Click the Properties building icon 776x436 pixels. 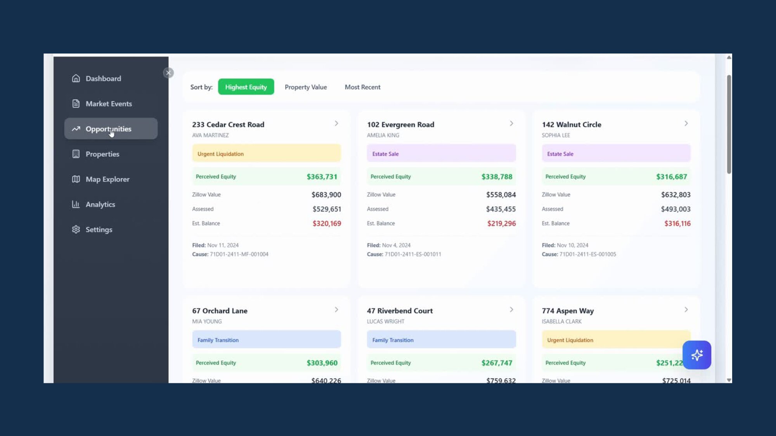point(76,154)
